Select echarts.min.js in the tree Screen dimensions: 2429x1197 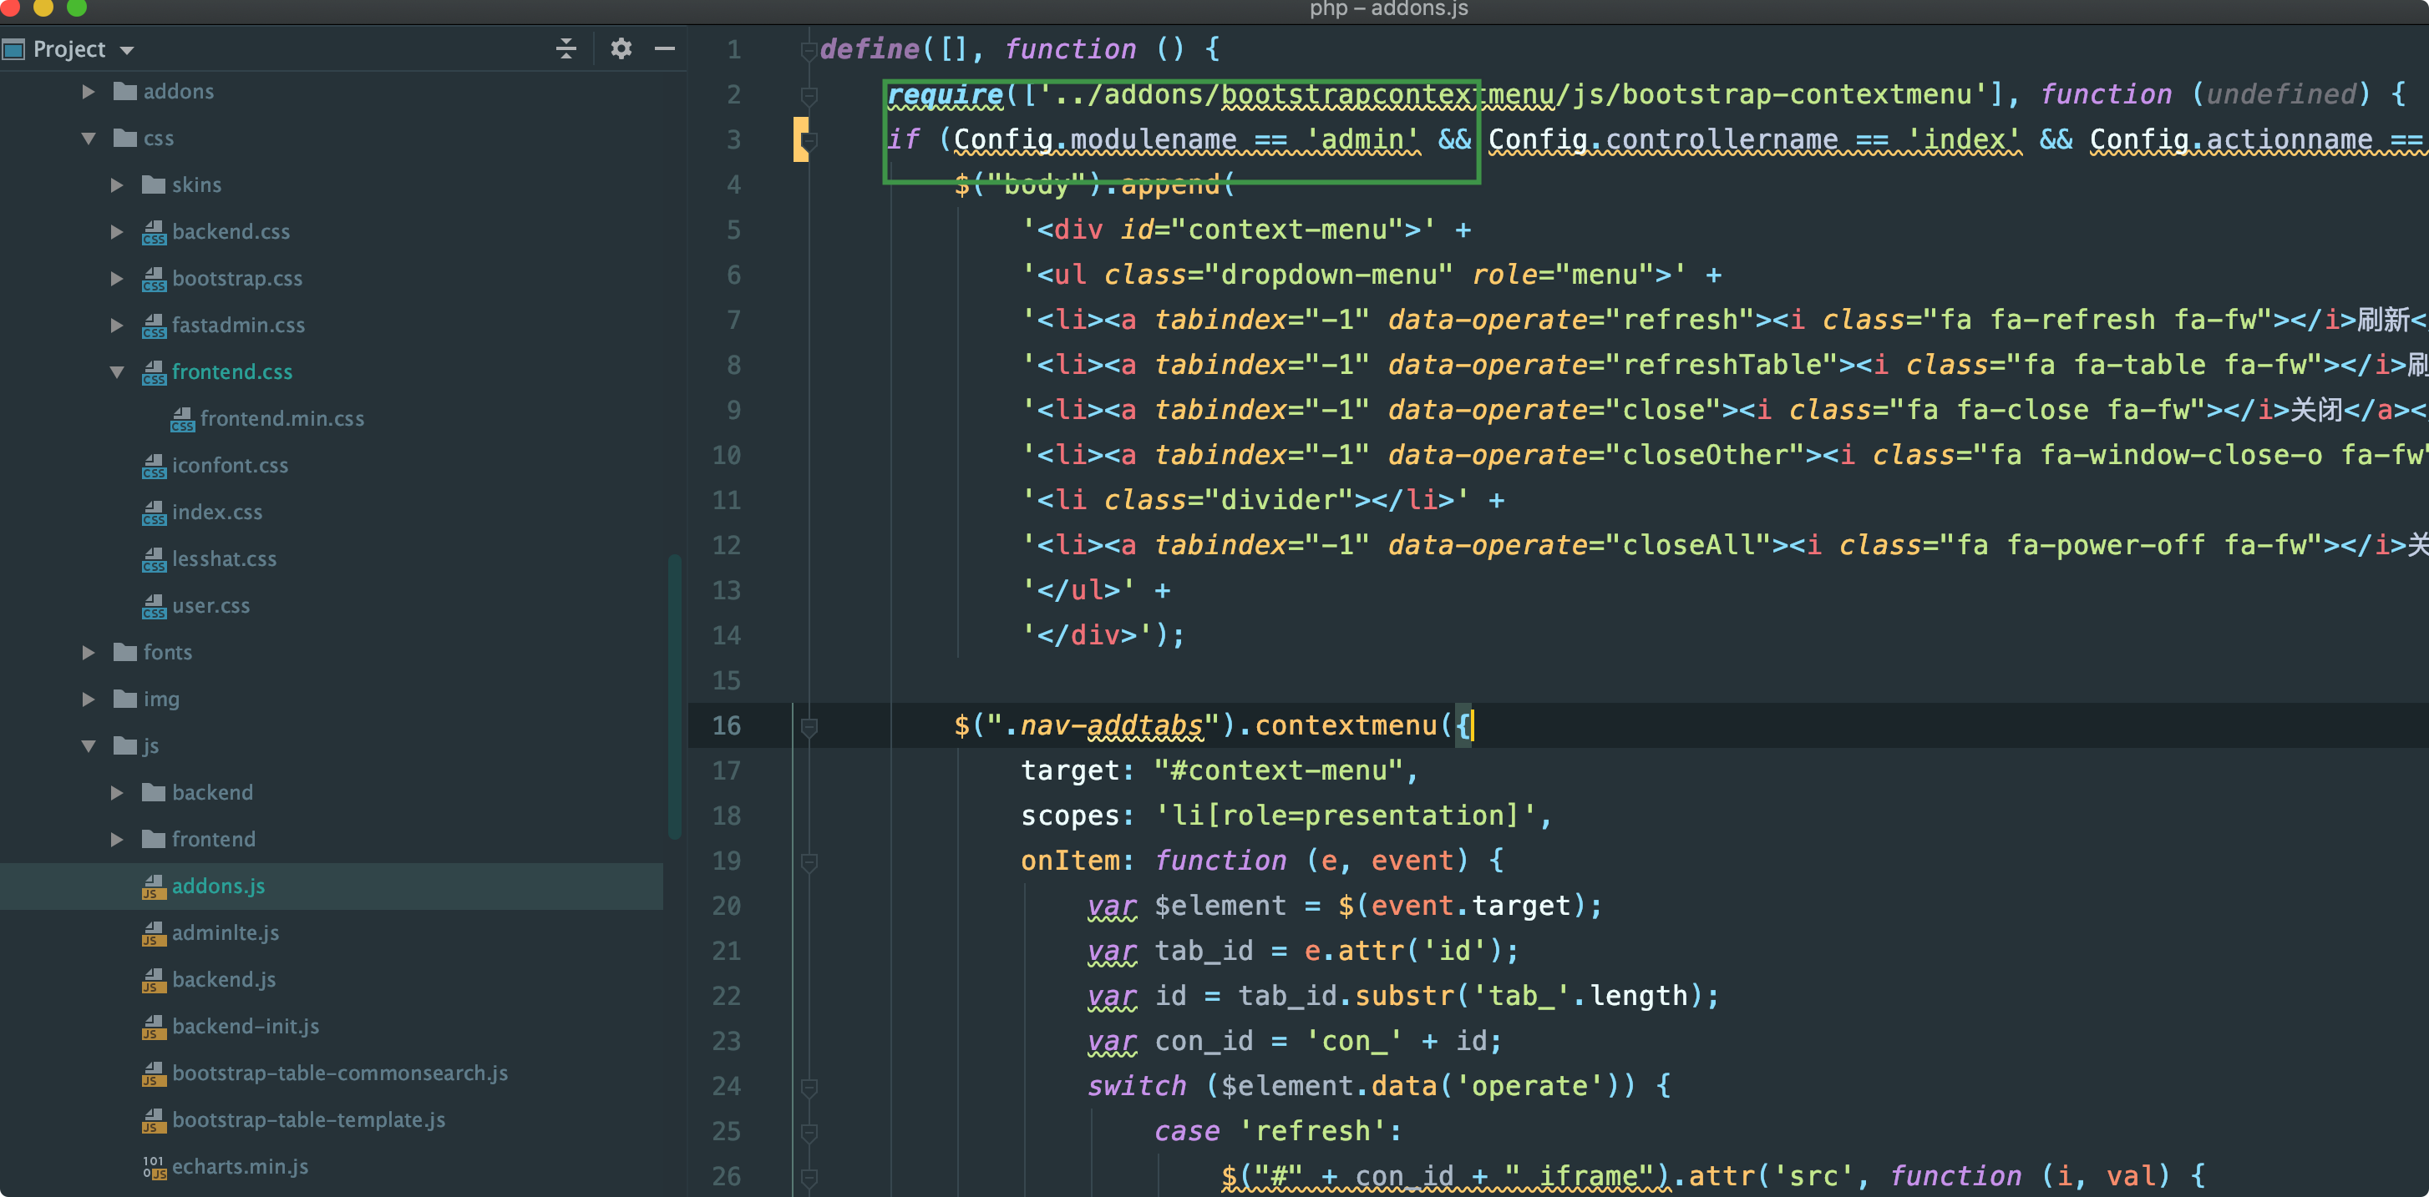coord(240,1167)
